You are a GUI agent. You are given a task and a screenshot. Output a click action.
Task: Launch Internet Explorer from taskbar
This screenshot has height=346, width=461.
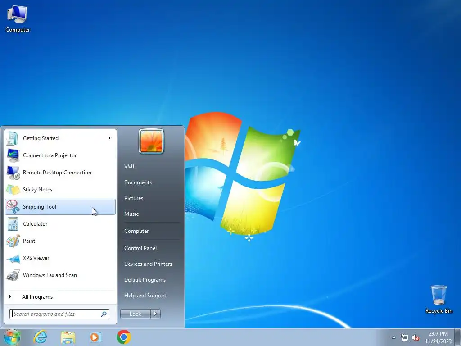[x=40, y=337]
